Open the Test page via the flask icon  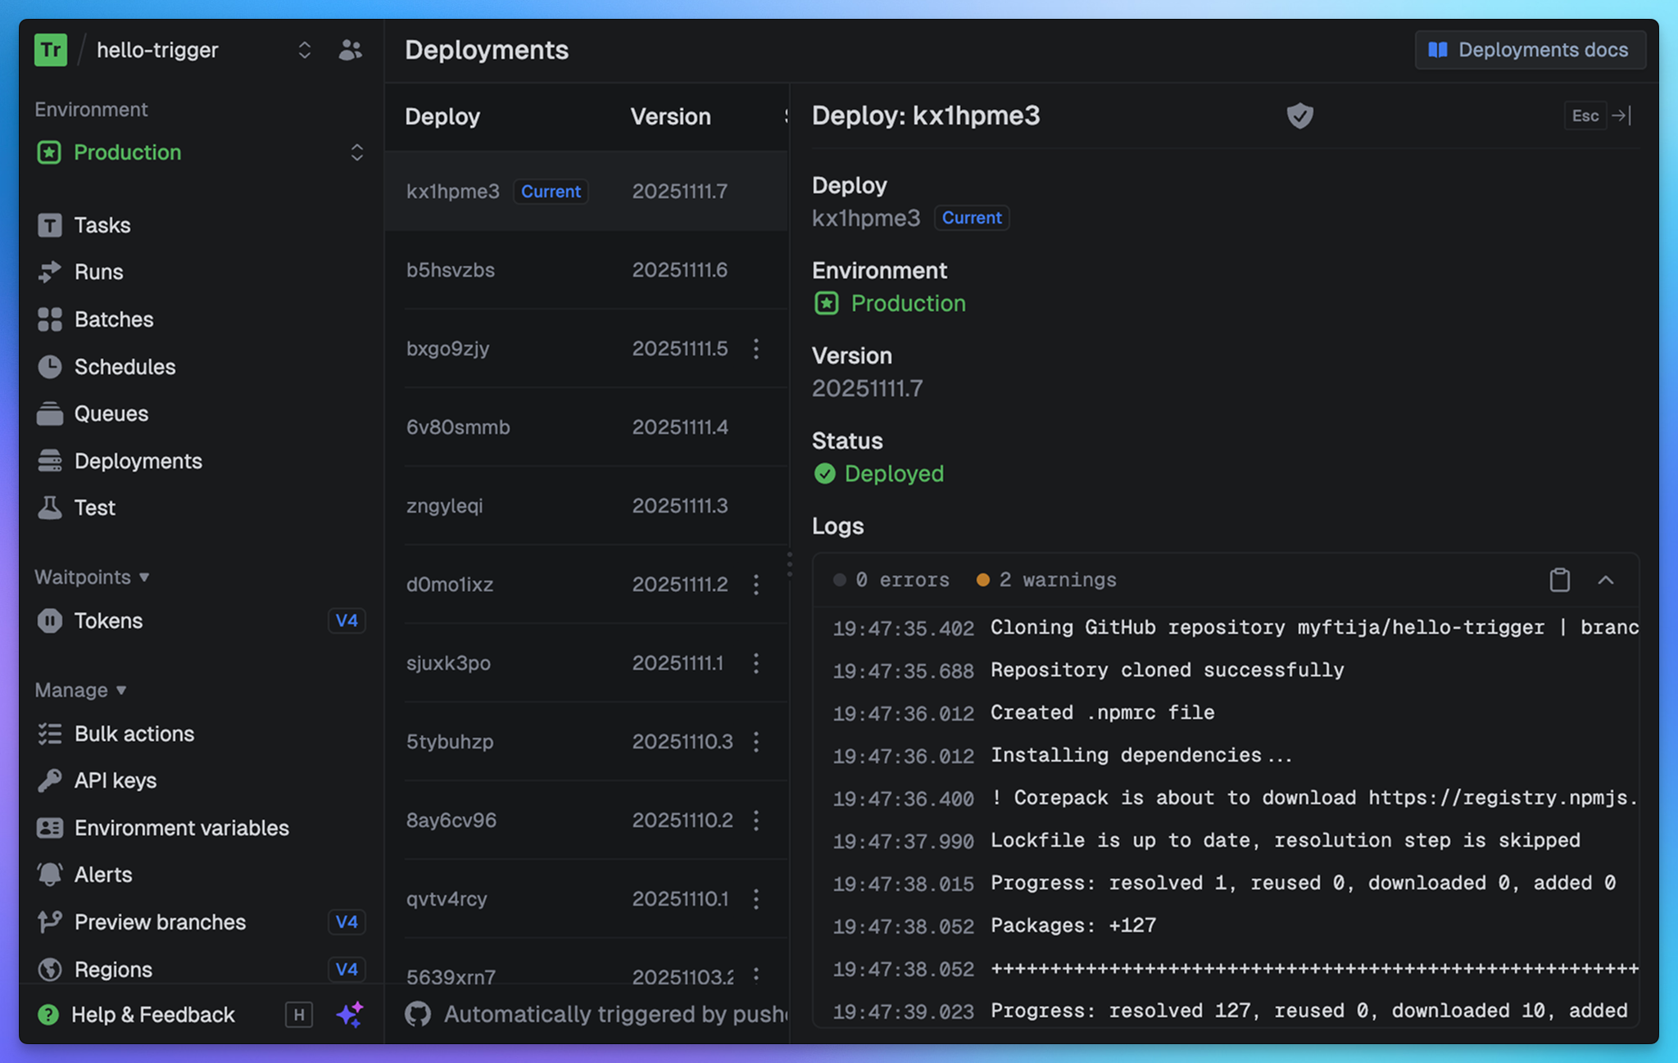(50, 508)
